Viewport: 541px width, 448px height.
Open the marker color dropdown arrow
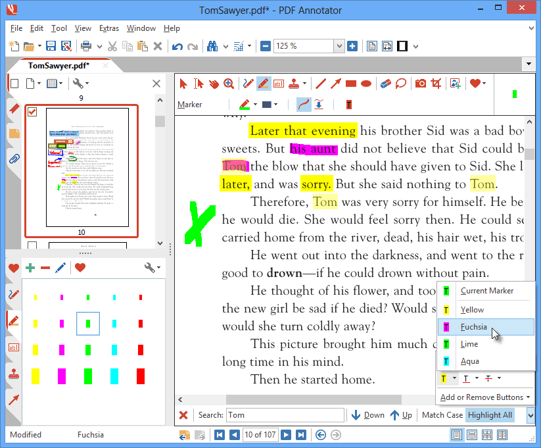point(256,105)
